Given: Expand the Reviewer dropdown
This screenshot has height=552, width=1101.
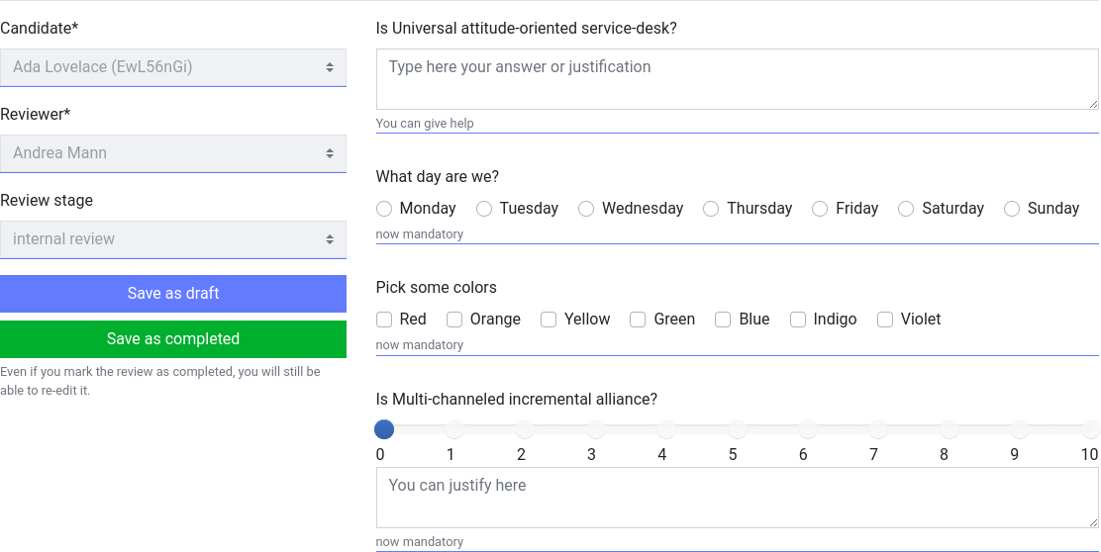Looking at the screenshot, I should pos(173,153).
